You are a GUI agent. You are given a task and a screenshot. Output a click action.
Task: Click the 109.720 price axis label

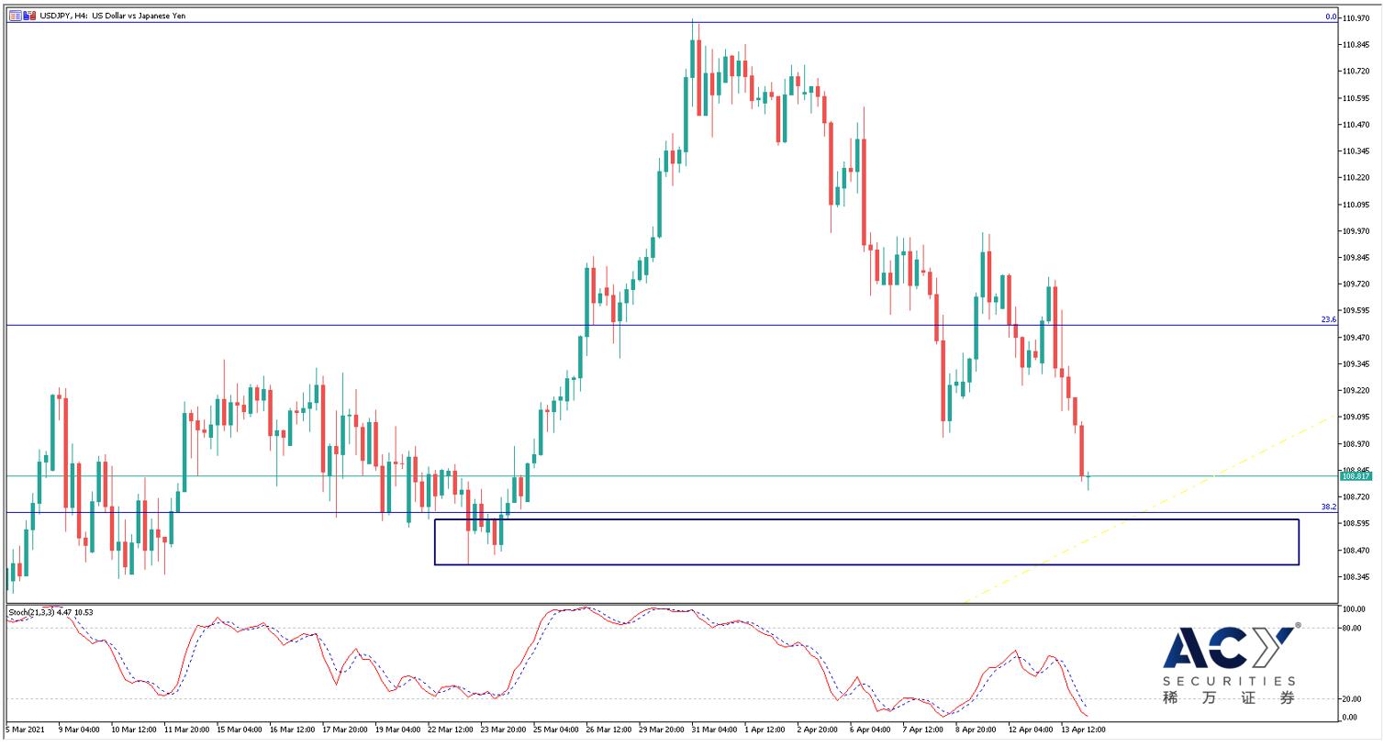click(x=1356, y=284)
